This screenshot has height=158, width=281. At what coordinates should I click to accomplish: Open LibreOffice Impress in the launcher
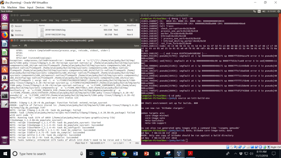click(5, 61)
